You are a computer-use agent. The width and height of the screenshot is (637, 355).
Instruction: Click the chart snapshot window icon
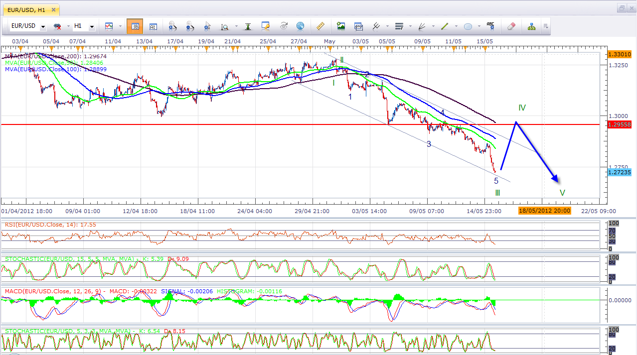click(x=358, y=26)
